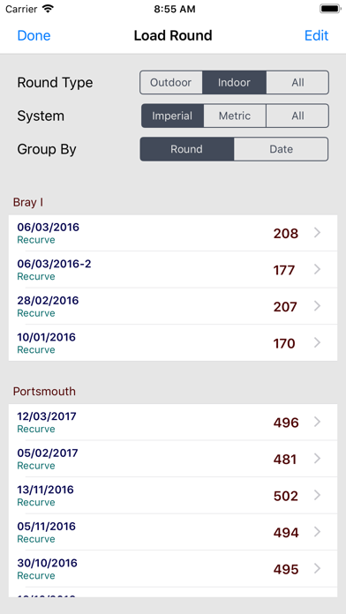Tap the Edit button
346x614 pixels.
(316, 35)
